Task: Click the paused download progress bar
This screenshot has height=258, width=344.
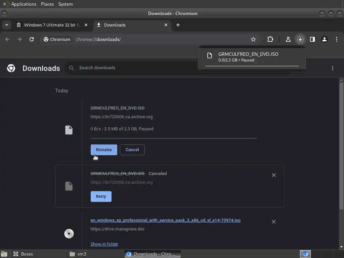Action: (x=174, y=138)
